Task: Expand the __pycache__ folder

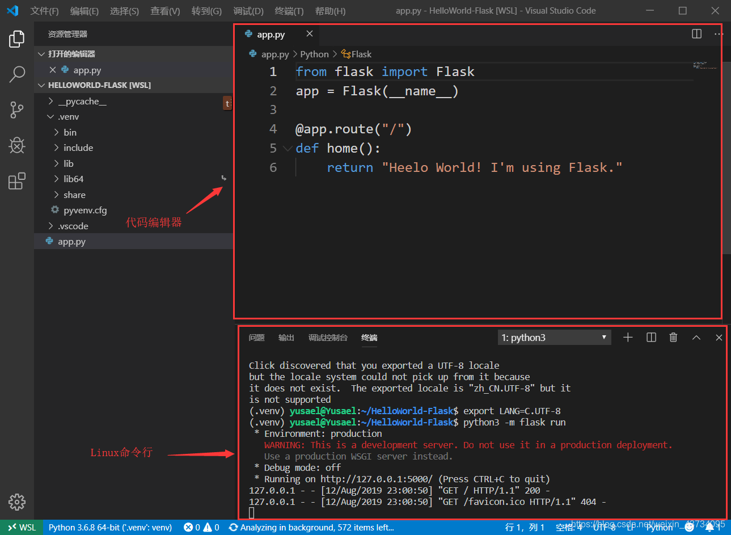Action: pyautogui.click(x=51, y=101)
